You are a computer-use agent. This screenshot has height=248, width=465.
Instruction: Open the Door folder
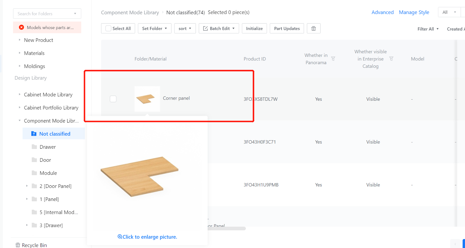point(45,160)
